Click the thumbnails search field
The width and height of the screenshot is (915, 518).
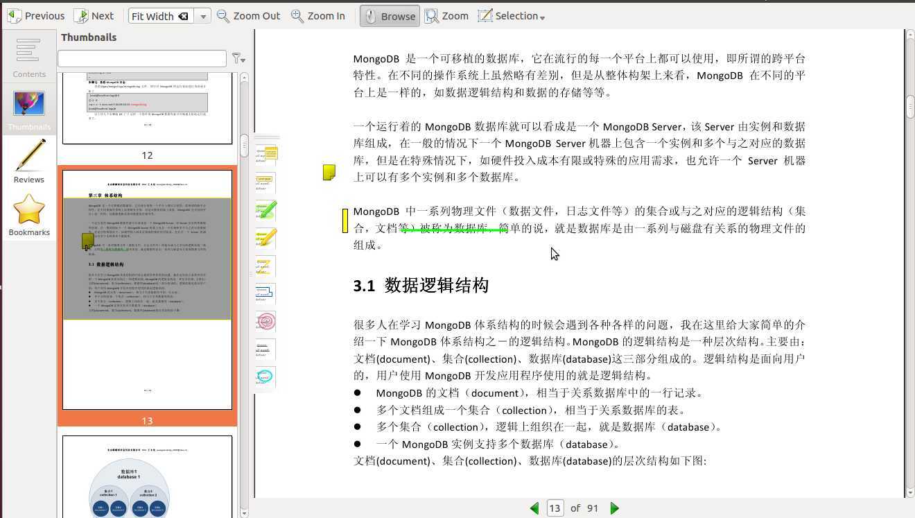point(142,58)
